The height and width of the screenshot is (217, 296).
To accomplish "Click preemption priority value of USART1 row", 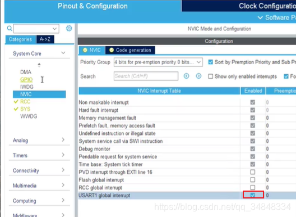I will pyautogui.click(x=267, y=195).
